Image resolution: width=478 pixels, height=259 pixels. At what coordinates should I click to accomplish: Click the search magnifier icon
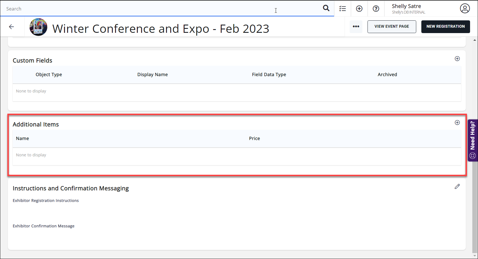click(x=326, y=8)
